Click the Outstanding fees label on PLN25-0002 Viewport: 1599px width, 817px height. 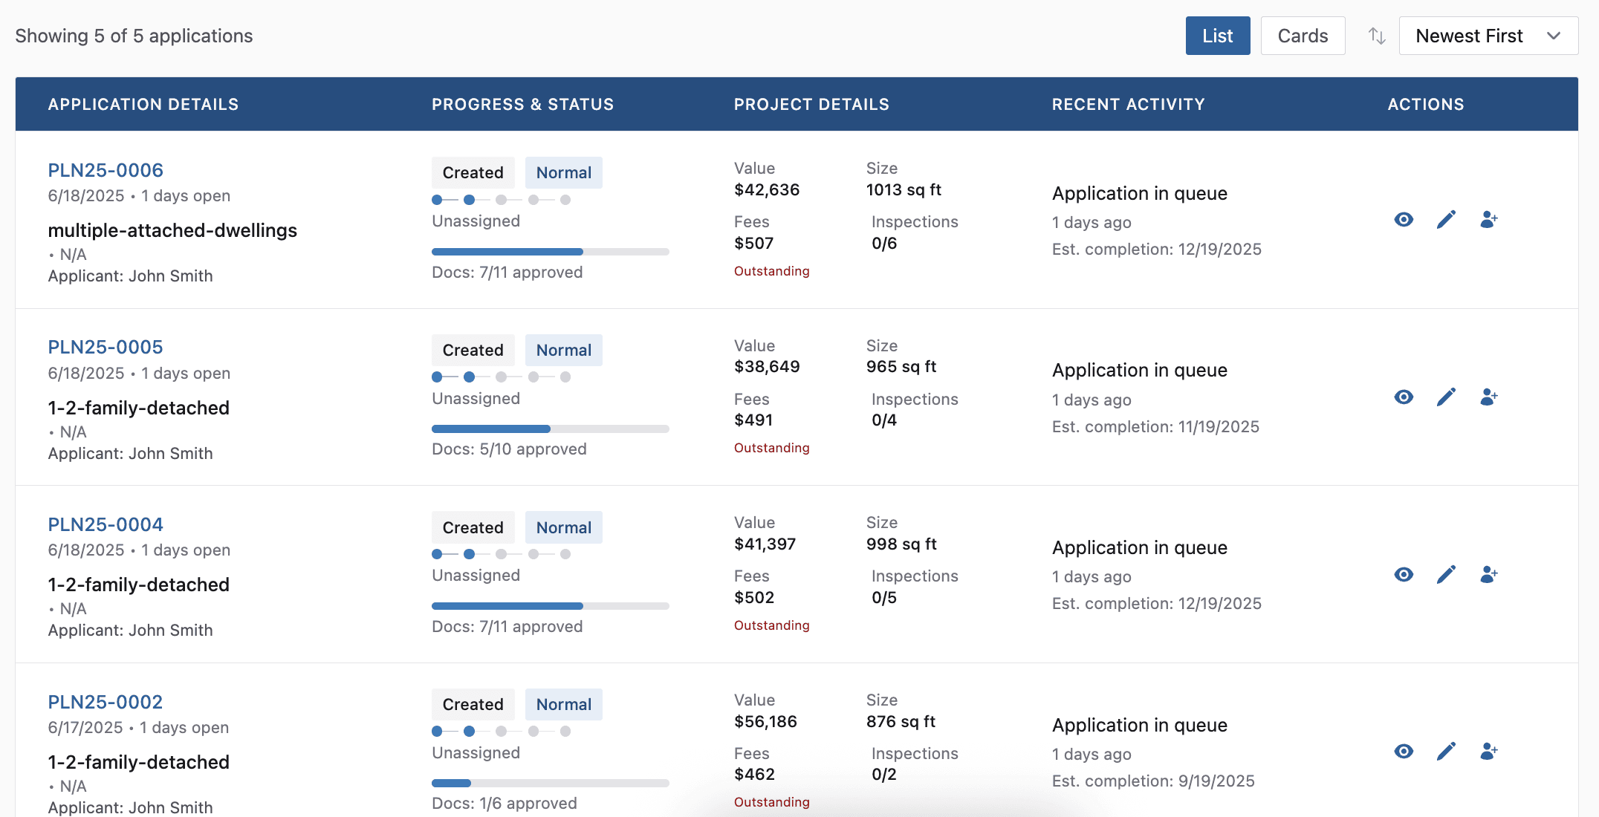[771, 801]
